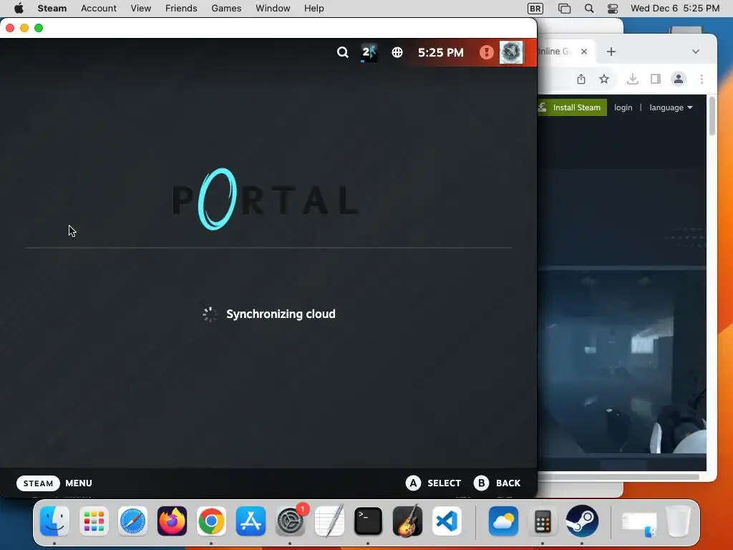The width and height of the screenshot is (733, 550).
Task: Select the Portal 2 running game icon
Action: coord(369,52)
